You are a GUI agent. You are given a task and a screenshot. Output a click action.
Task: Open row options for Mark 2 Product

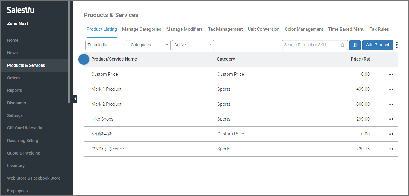pos(391,104)
